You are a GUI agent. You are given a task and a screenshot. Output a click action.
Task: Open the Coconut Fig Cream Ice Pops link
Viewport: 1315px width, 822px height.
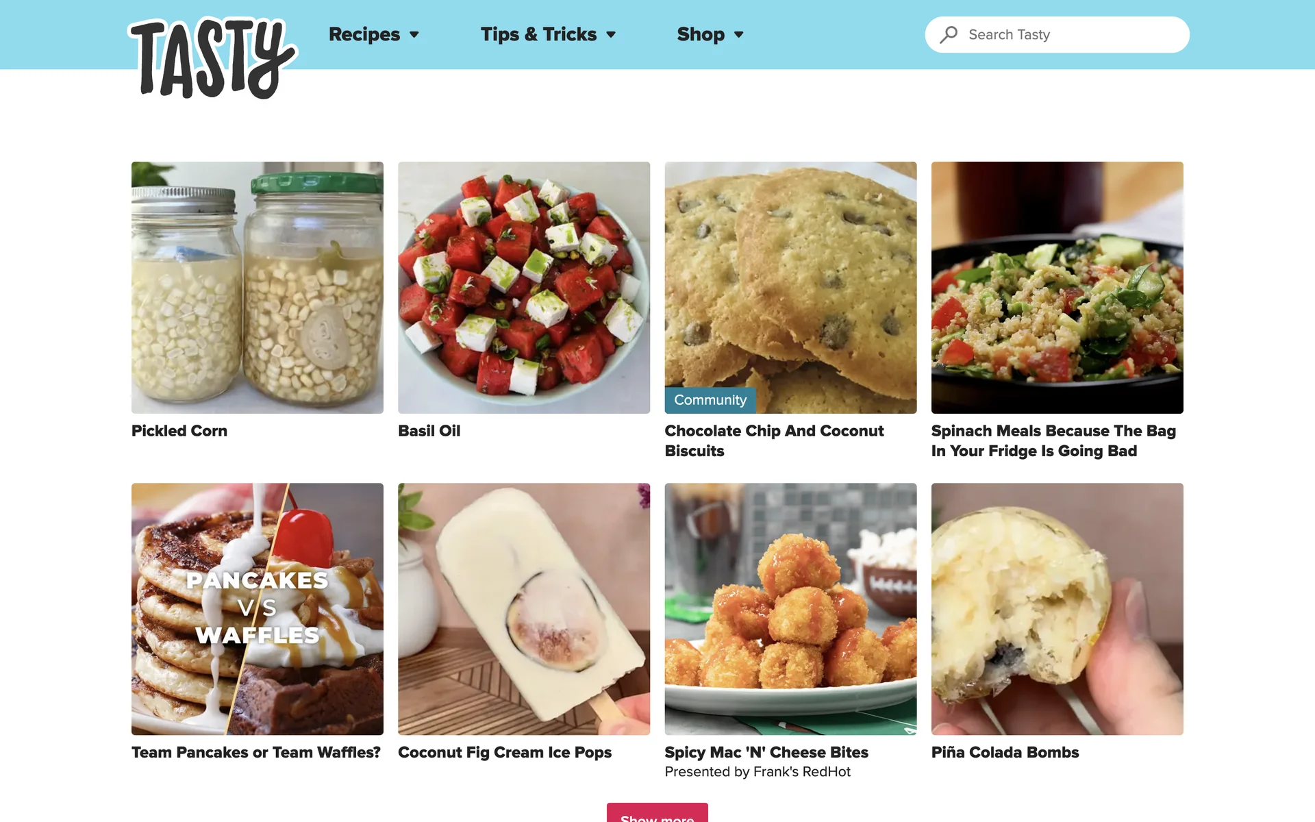click(x=505, y=752)
